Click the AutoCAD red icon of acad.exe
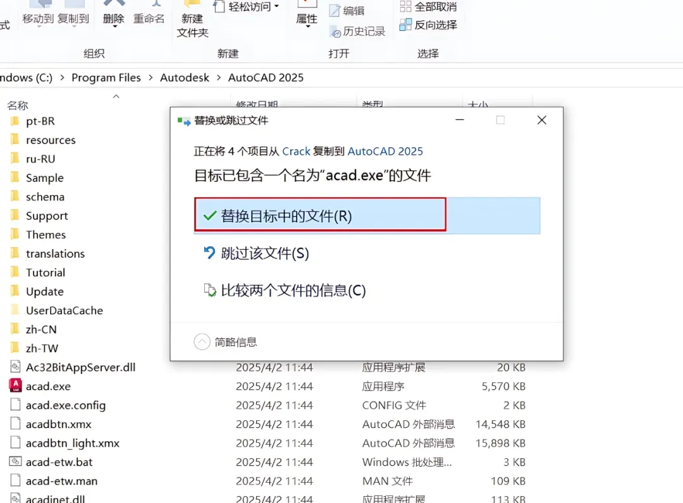This screenshot has height=503, width=683. click(15, 385)
